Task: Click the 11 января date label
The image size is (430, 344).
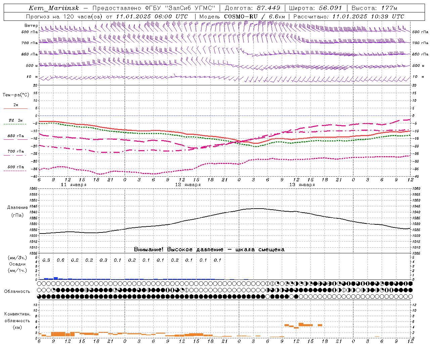Action: tap(74, 185)
